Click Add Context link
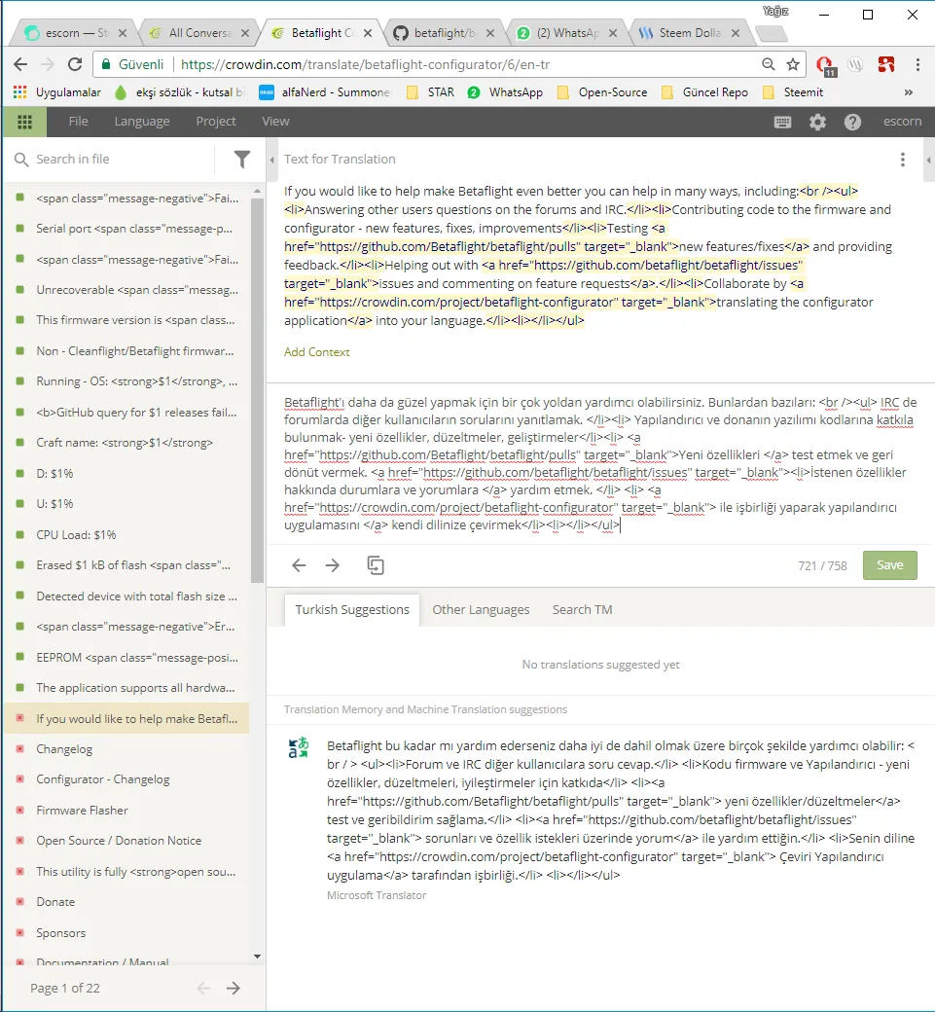 [x=317, y=351]
